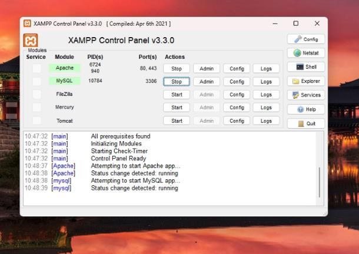Click the Apache PID 6724
This screenshot has width=359, height=254.
(x=95, y=65)
